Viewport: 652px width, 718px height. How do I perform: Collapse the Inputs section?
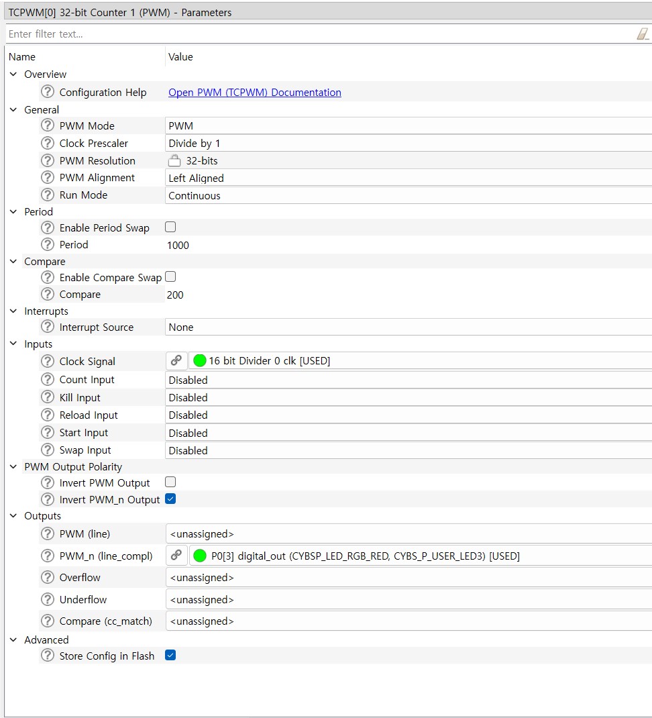[x=13, y=344]
